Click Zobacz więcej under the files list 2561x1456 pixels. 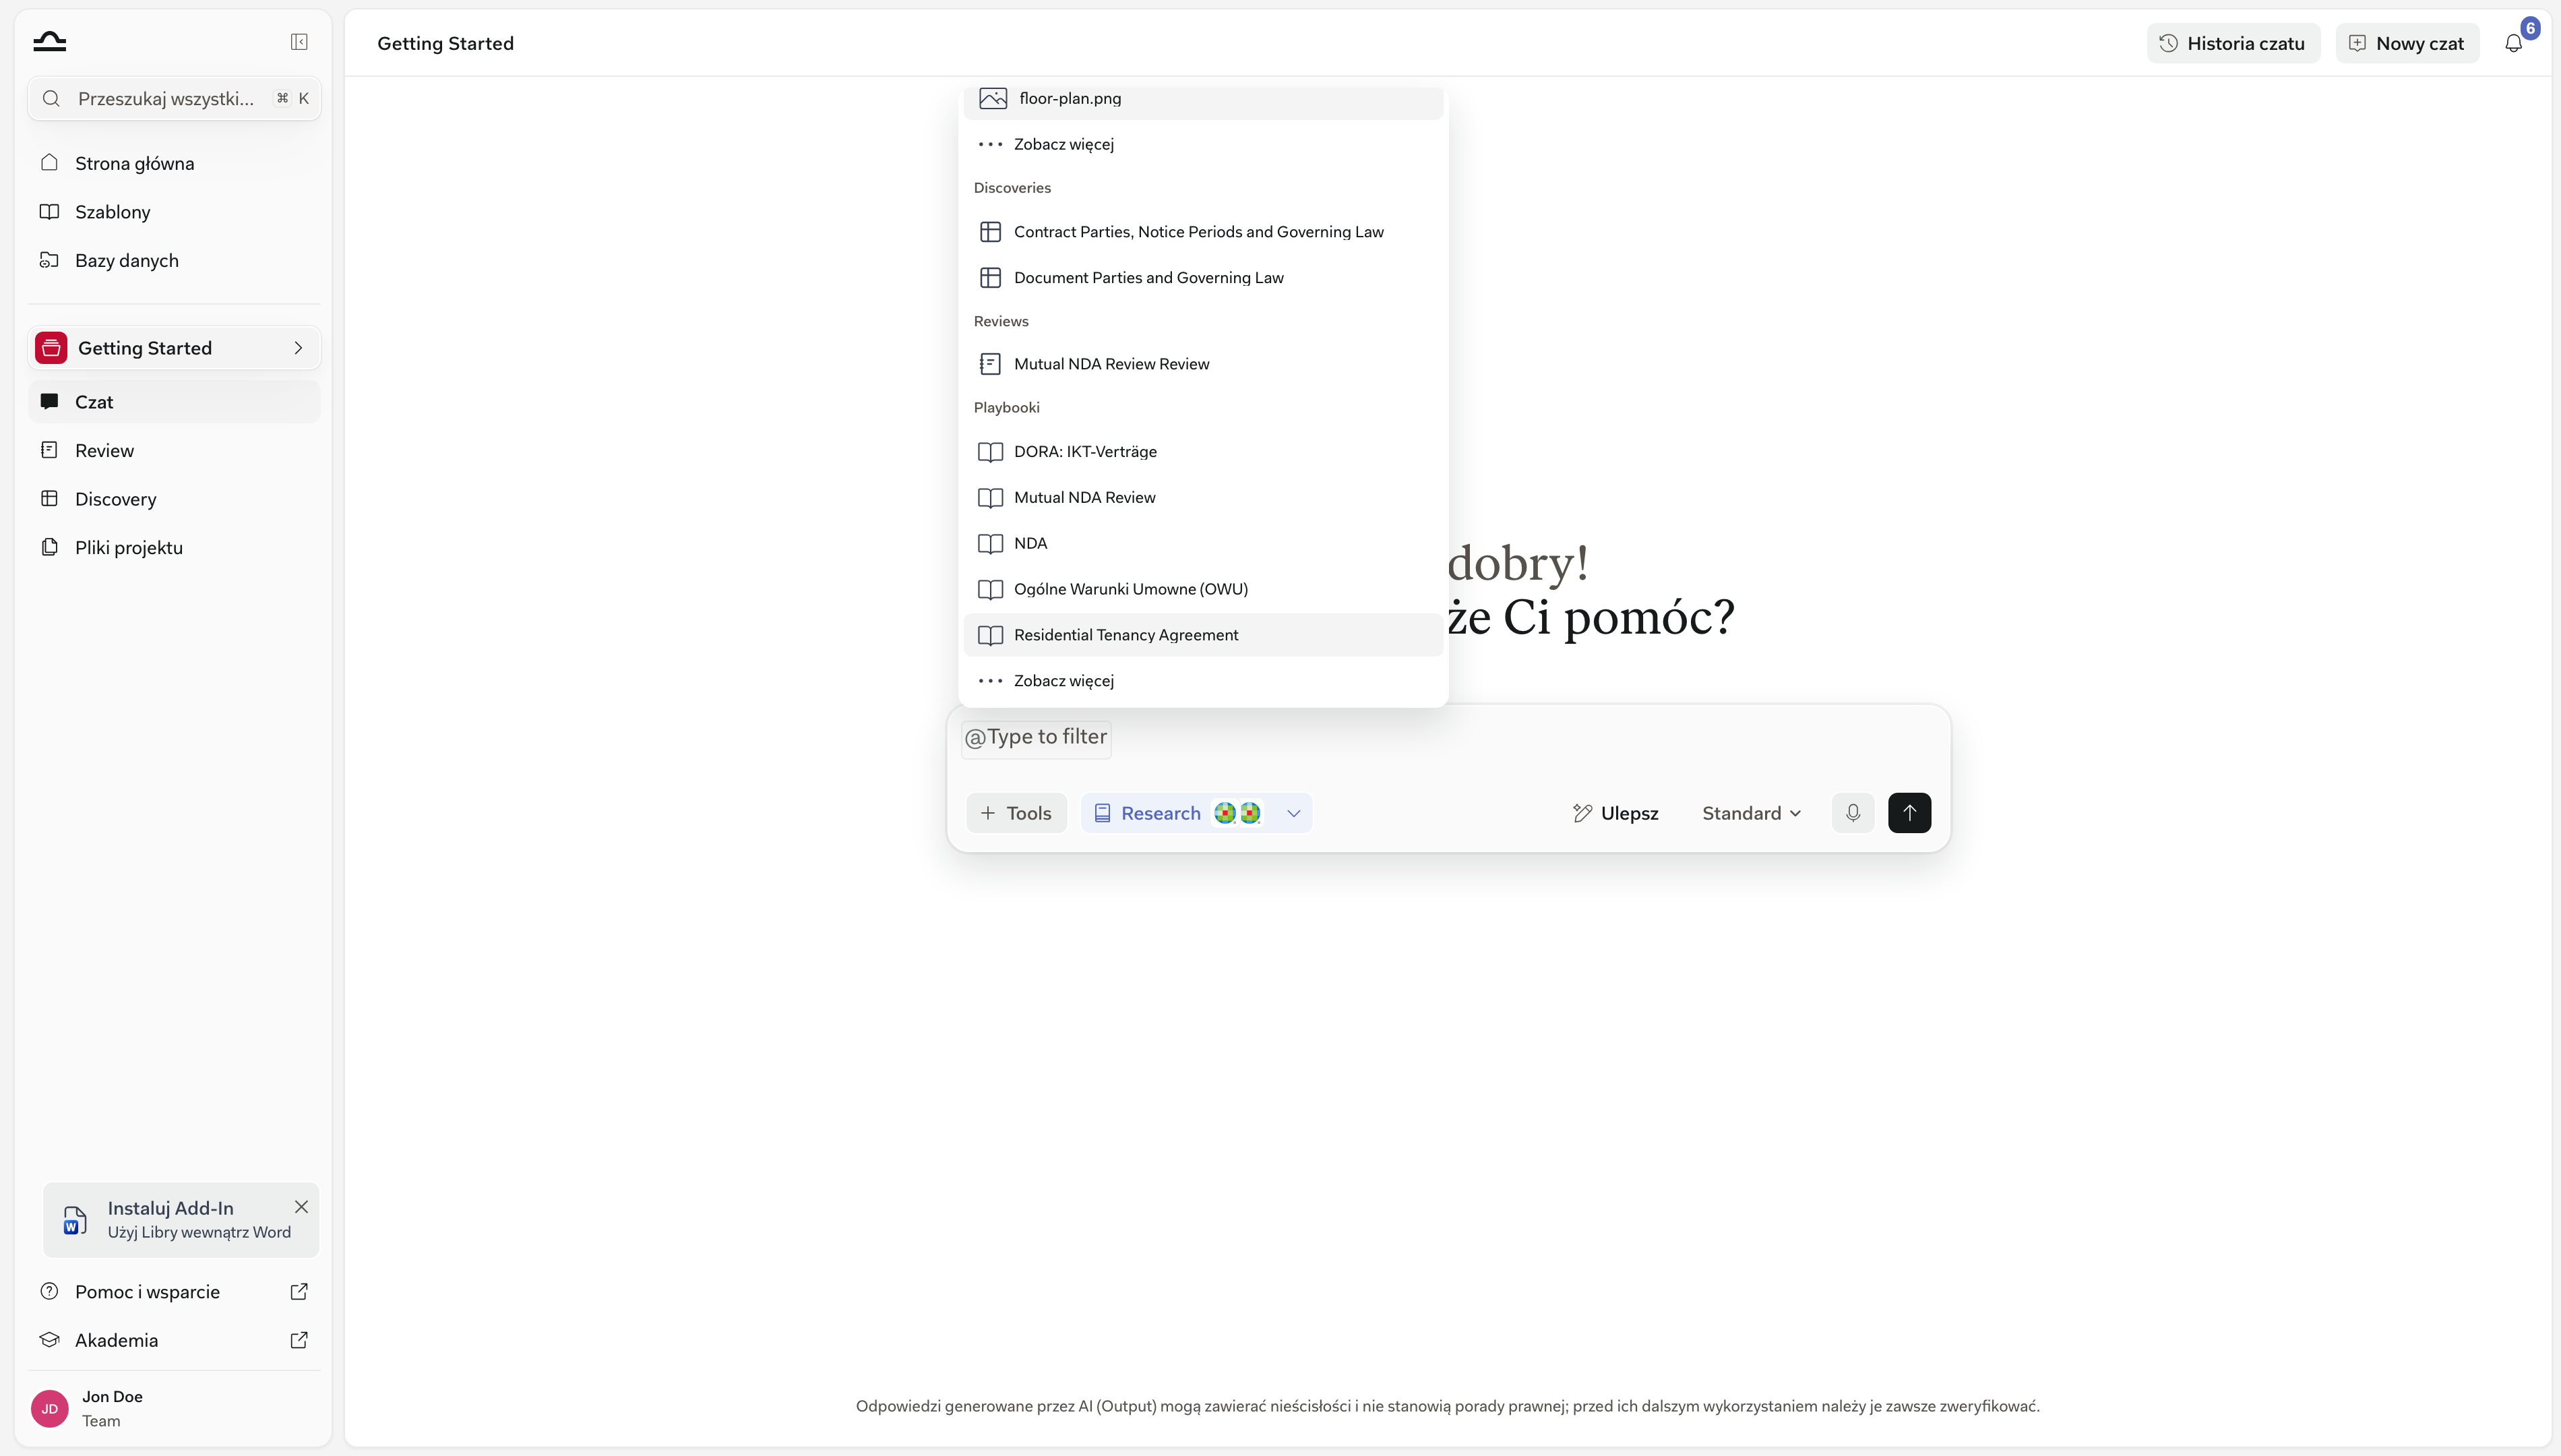click(1202, 144)
